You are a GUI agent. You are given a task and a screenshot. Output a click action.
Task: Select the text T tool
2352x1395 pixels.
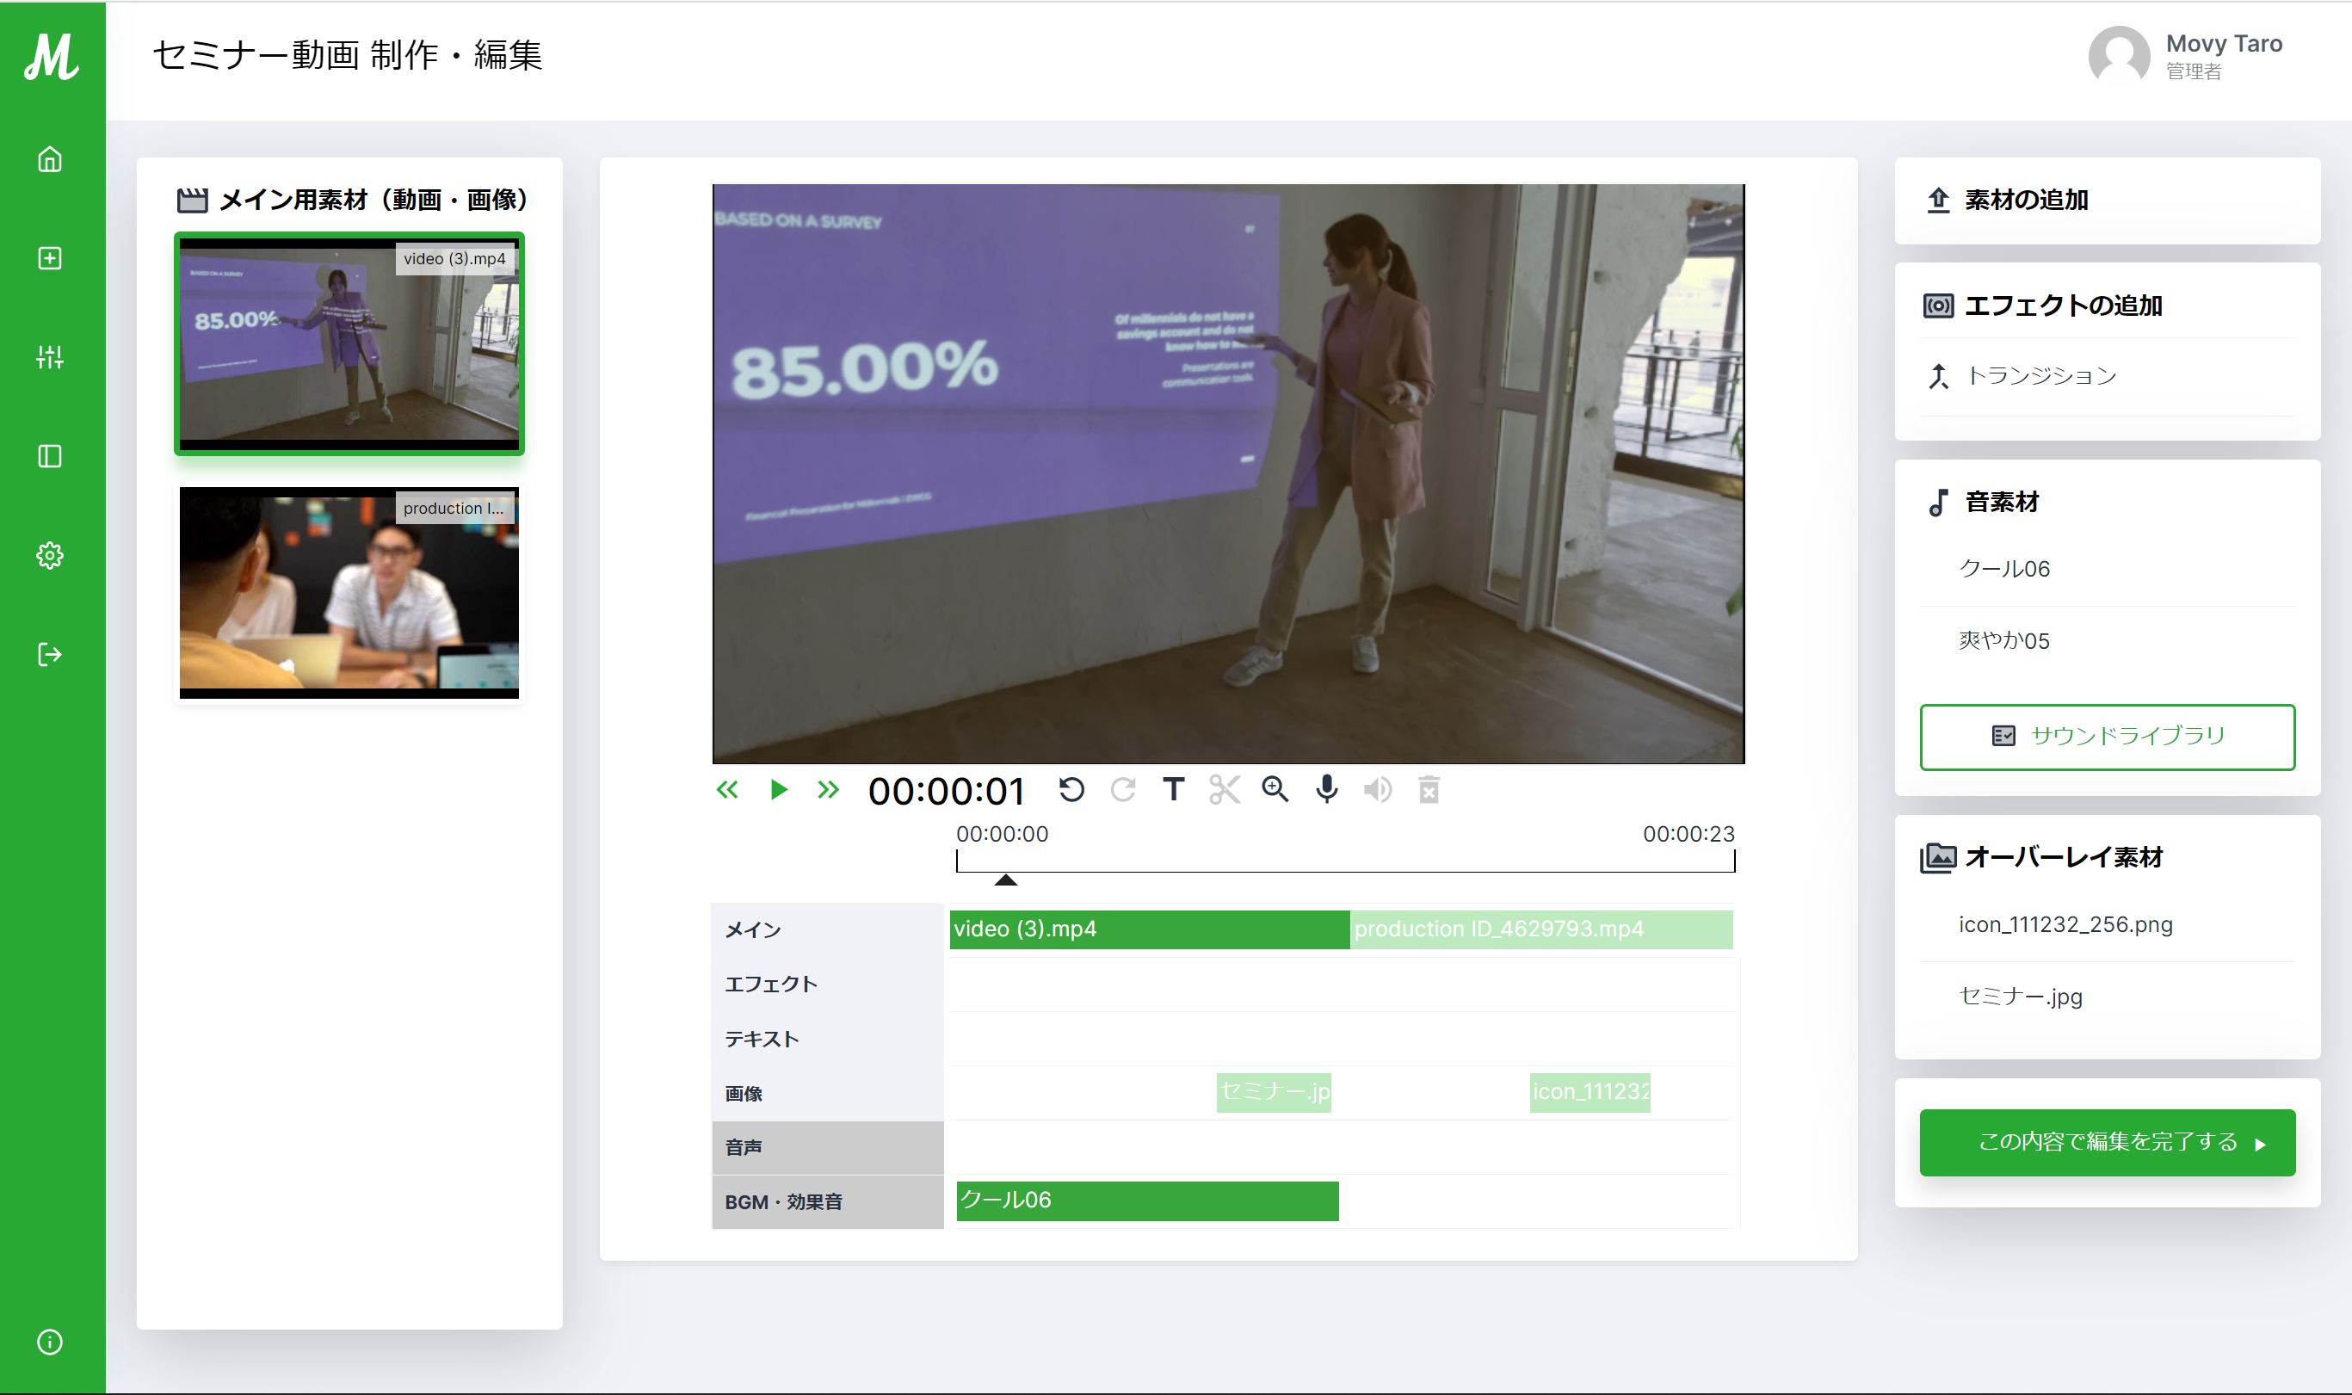coord(1173,790)
